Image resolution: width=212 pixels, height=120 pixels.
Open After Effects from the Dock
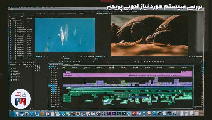click(114, 113)
